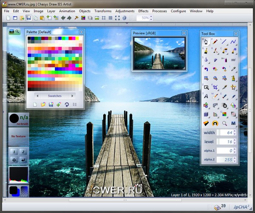255x213 pixels.
Task: Select the Text tool in Tool Box
Action: click(x=206, y=96)
